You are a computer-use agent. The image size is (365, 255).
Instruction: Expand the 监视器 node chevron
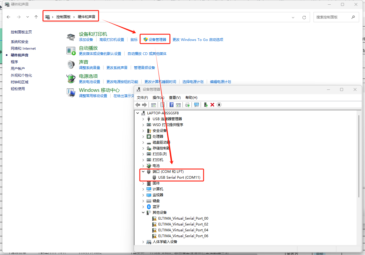143,195
